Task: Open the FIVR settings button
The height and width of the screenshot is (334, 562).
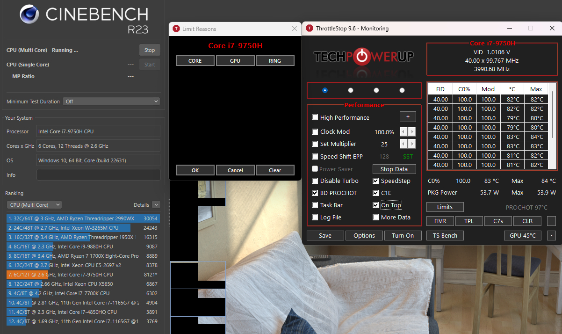Action: point(440,221)
